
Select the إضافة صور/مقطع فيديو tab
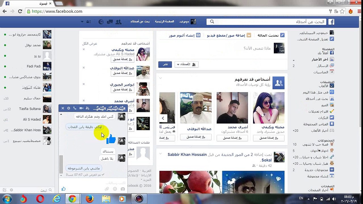tap(229, 35)
